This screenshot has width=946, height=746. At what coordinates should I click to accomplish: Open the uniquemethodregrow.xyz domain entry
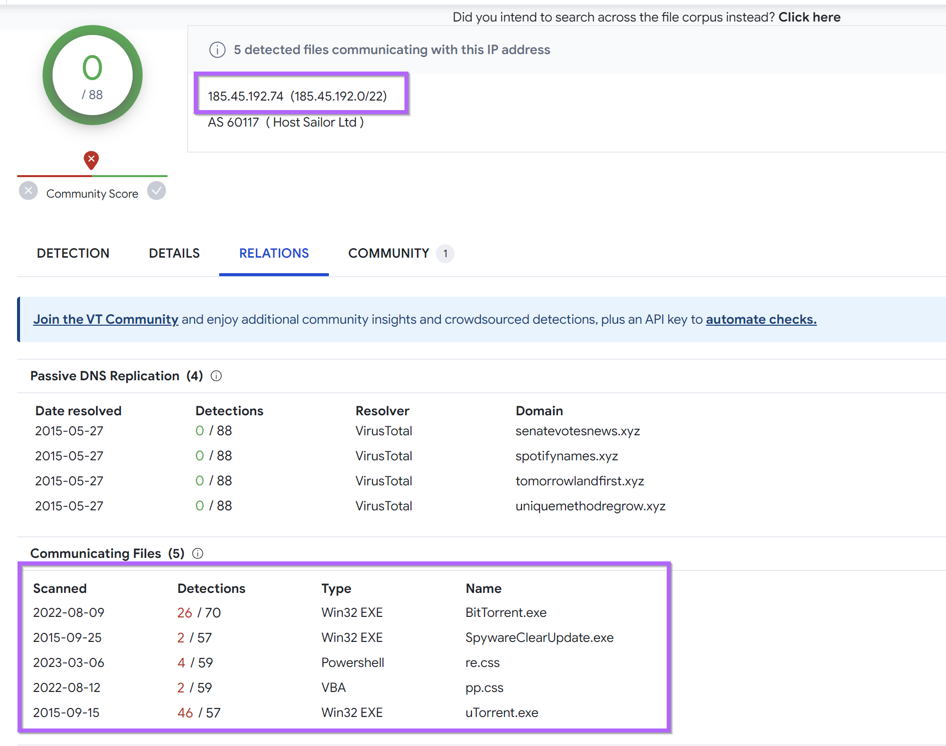[591, 506]
